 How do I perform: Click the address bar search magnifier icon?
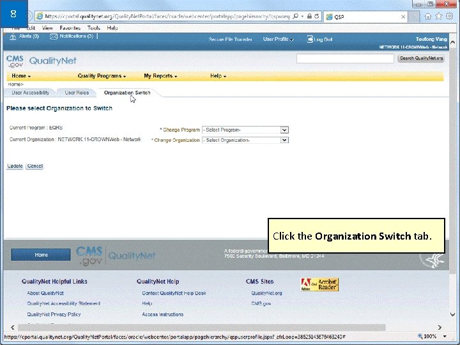296,16
